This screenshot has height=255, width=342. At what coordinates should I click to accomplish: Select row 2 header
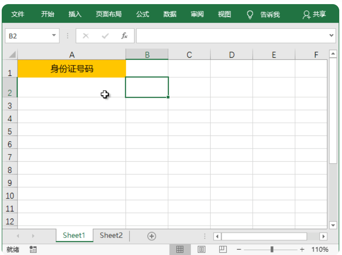click(10, 87)
